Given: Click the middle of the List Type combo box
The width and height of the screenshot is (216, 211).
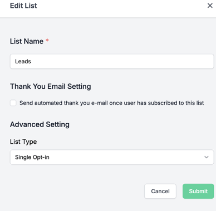Looking at the screenshot, I should [112, 157].
